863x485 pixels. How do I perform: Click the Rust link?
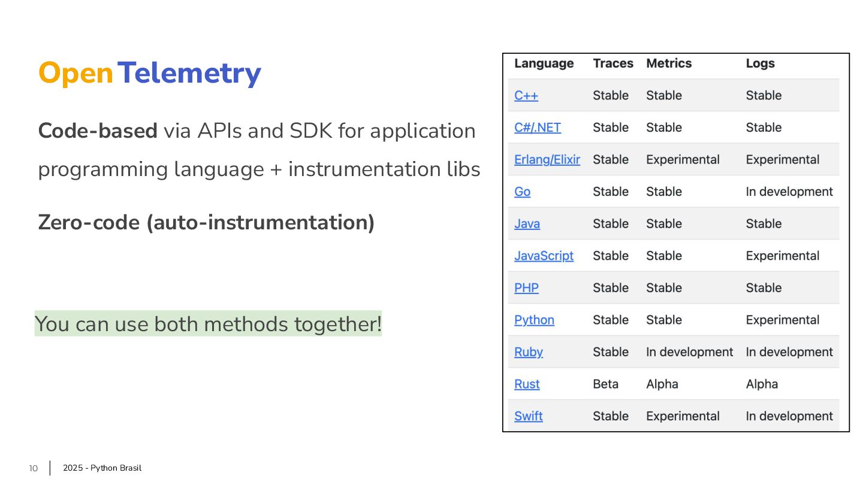[x=527, y=384]
